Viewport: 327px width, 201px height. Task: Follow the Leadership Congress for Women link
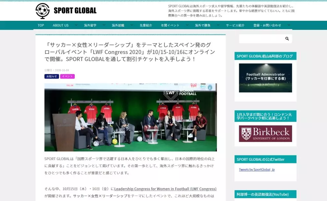(165, 189)
